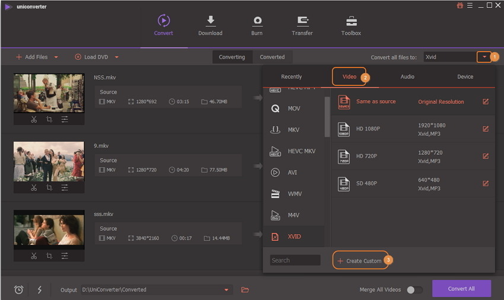
Task: Edit the Same as source preset
Action: point(486,101)
